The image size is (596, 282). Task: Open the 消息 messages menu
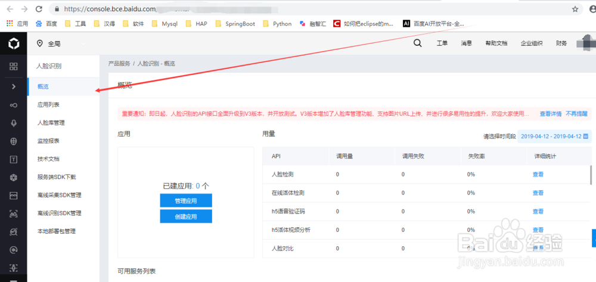tap(467, 44)
